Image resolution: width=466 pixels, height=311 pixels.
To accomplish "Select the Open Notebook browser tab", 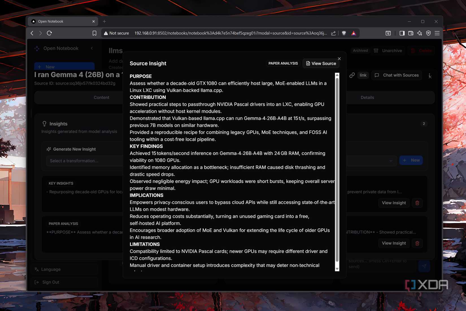I will 63,21.
